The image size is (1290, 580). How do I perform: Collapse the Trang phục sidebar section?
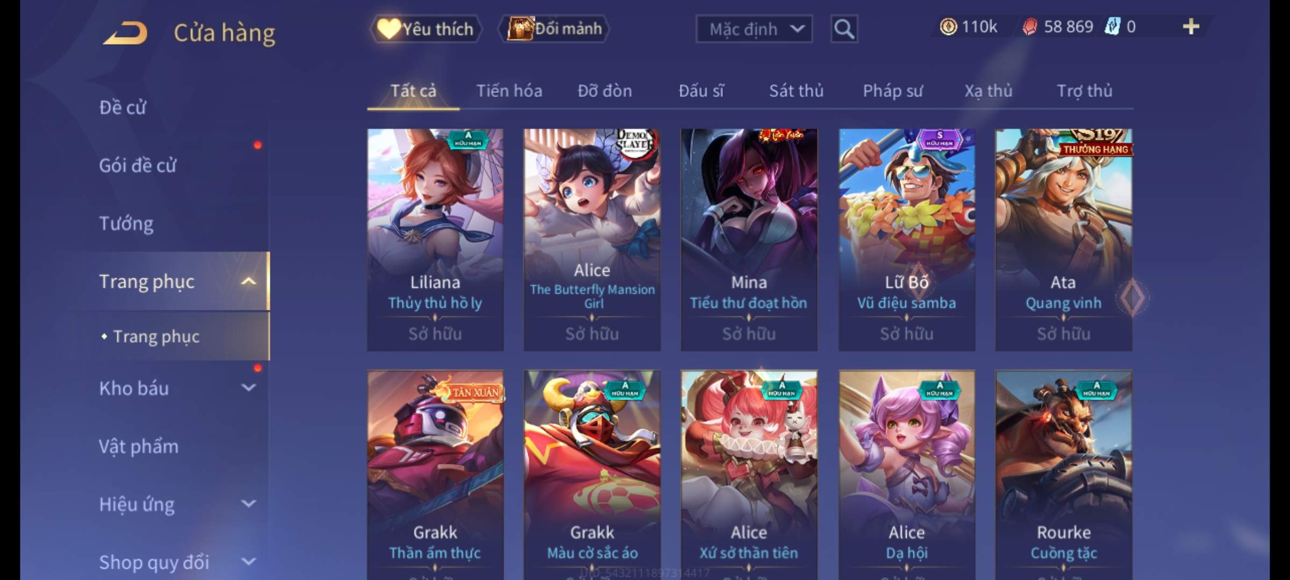248,281
